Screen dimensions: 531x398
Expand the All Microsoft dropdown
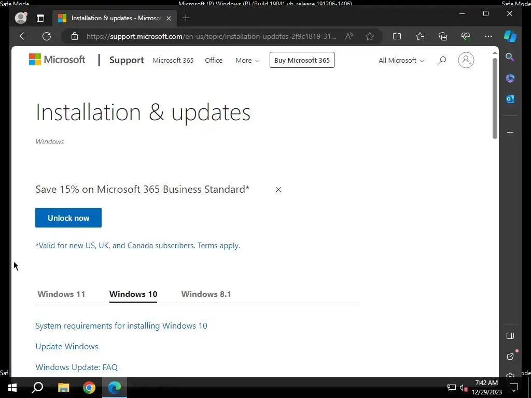401,60
